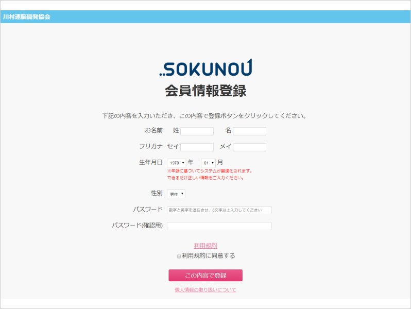
Task: Open the birth year dropdown showing 1970
Action: point(177,163)
